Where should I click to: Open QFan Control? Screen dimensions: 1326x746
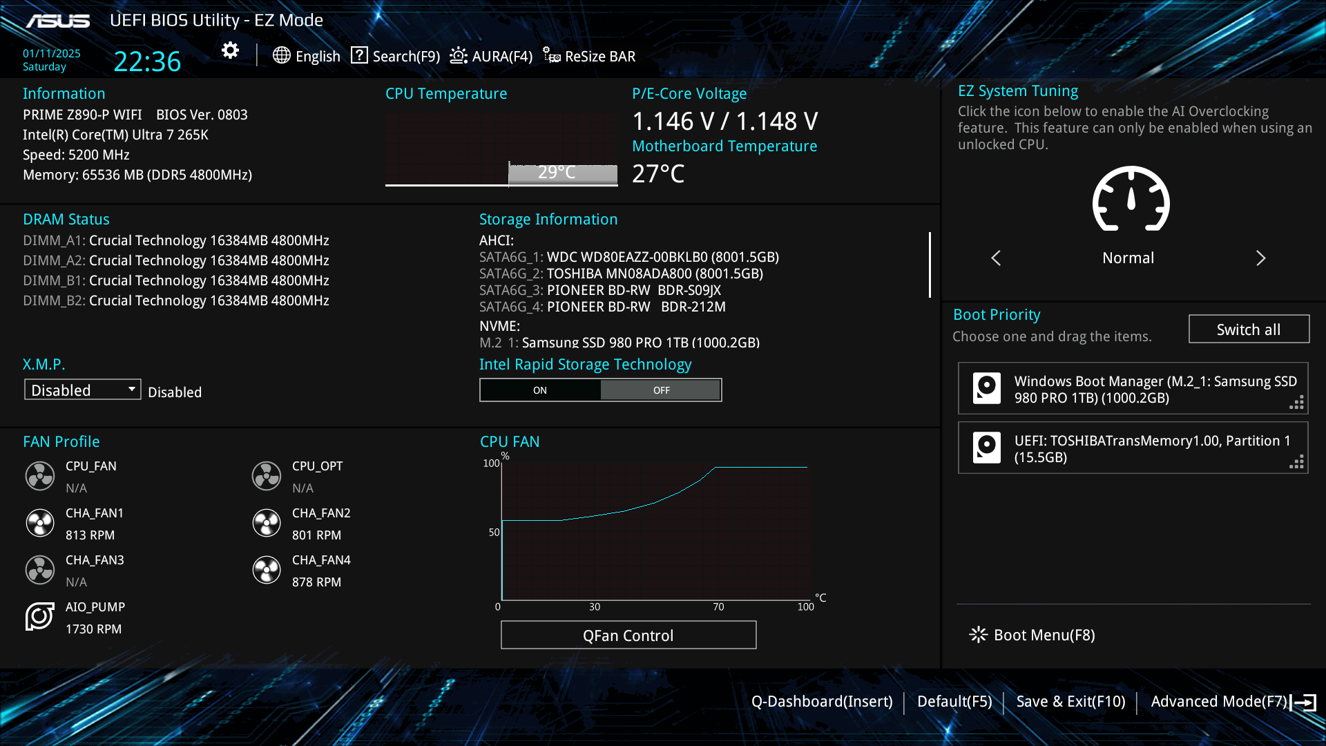628,635
